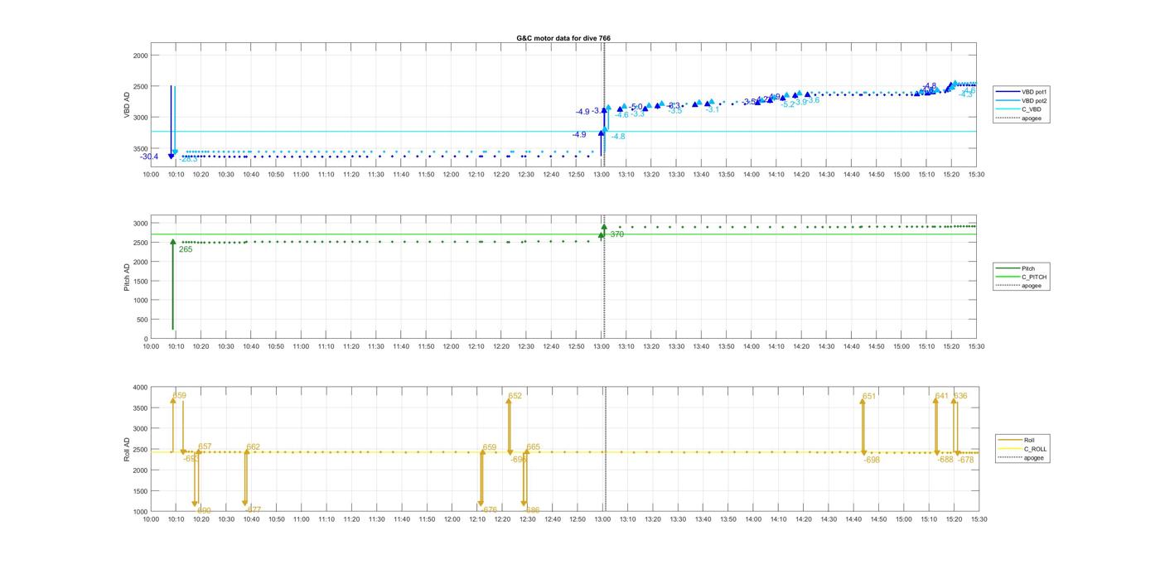Click the title 'G&C motor data for dive 766'
1160x574 pixels.
click(563, 38)
